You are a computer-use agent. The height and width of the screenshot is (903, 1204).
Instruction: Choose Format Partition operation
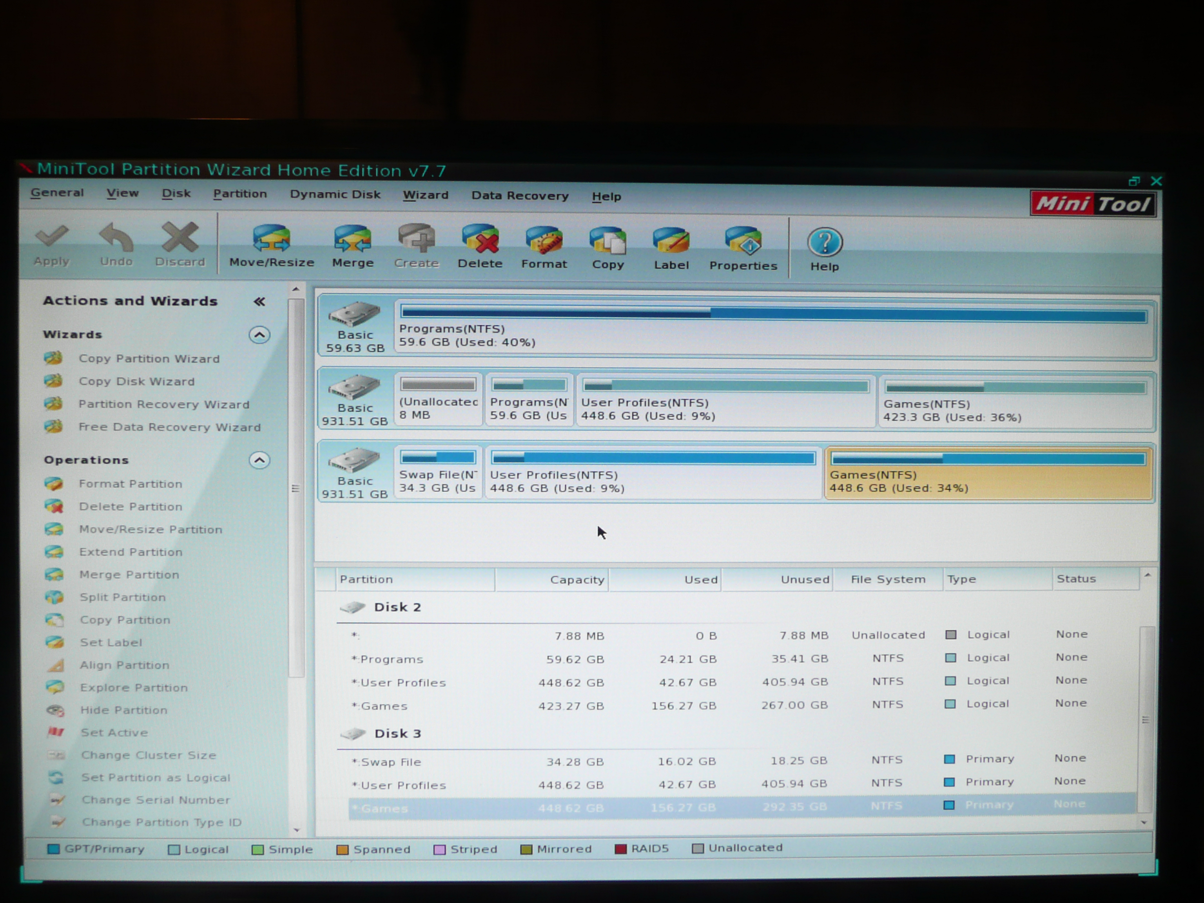[130, 484]
